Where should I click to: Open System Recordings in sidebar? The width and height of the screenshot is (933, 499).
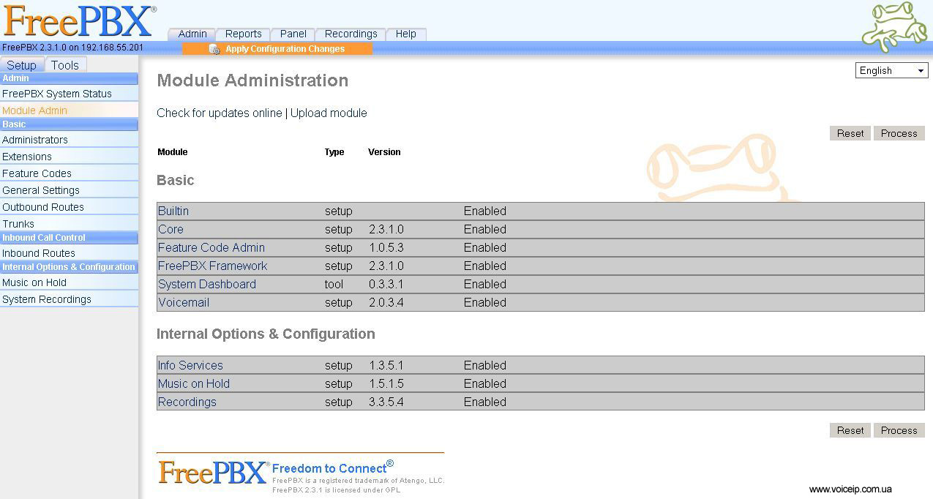coord(69,299)
